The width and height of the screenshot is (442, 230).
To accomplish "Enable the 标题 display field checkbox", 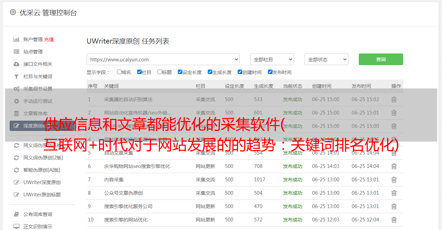I will (160, 72).
